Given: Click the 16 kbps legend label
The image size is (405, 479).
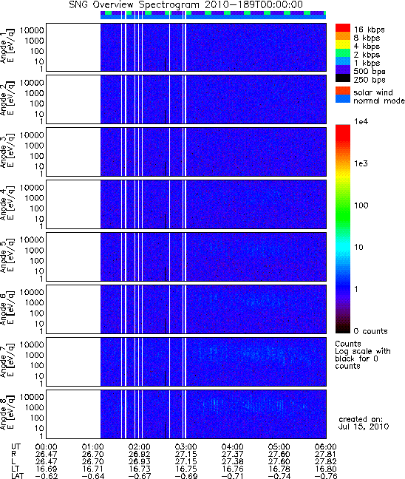Looking at the screenshot, I should tap(370, 30).
